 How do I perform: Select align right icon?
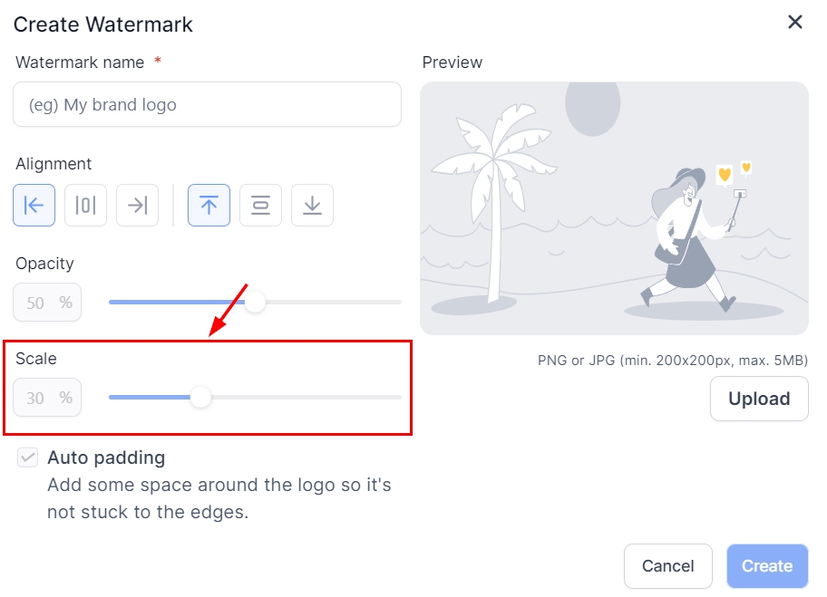coord(137,205)
